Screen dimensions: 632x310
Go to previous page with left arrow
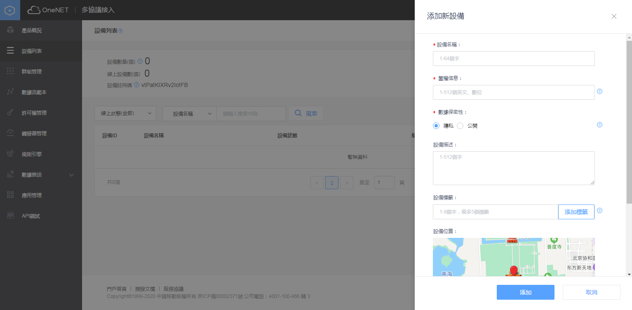pos(317,182)
